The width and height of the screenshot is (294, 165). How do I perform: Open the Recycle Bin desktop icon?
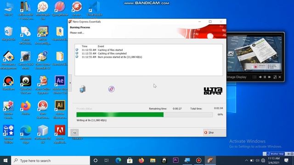coord(8,33)
